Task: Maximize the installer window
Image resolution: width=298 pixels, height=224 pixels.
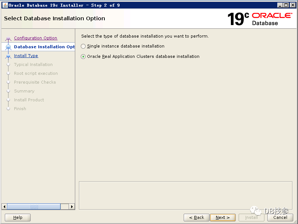Action: pyautogui.click(x=286, y=5)
